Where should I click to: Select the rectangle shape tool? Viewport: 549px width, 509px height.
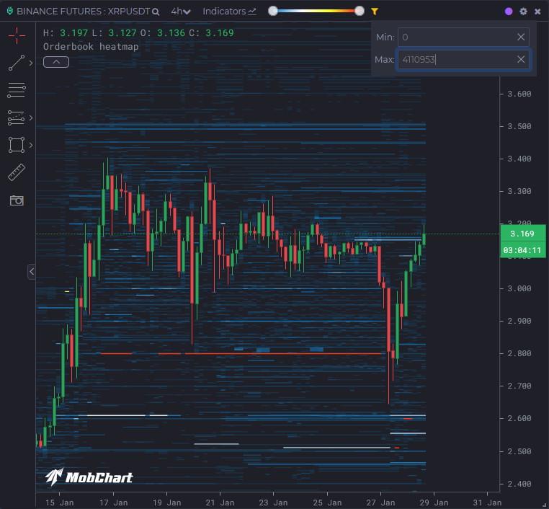[17, 145]
